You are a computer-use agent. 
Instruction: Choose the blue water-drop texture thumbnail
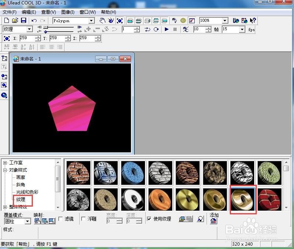(133, 173)
